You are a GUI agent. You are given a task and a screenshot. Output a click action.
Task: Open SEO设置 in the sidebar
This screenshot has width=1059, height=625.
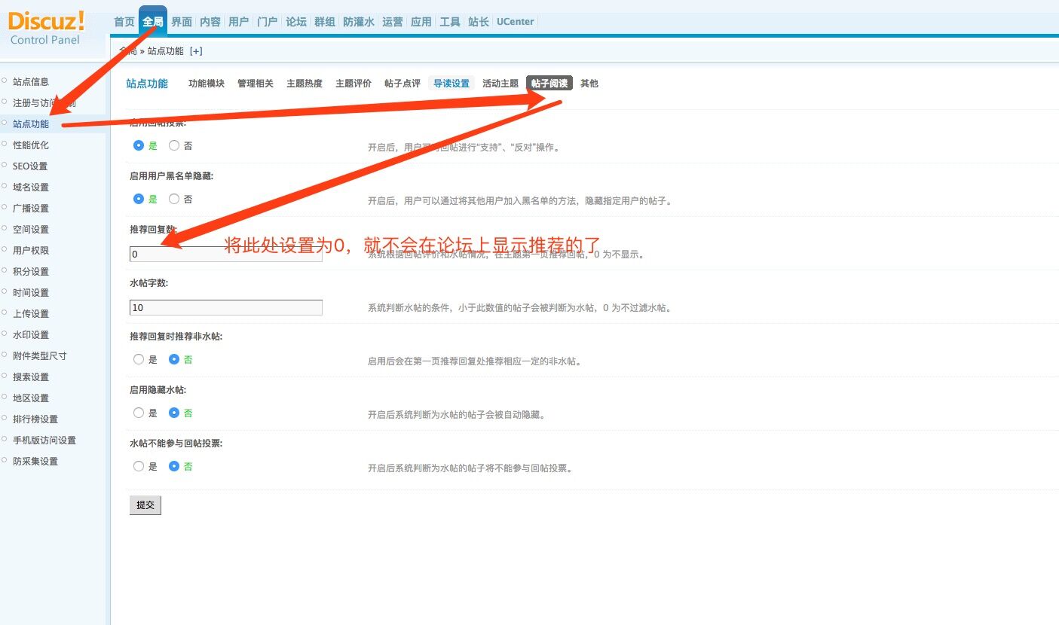click(x=30, y=166)
